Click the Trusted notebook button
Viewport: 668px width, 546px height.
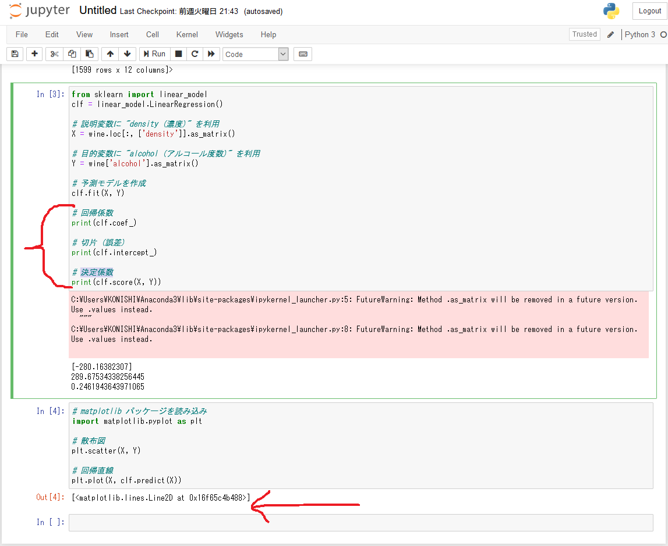click(x=585, y=34)
